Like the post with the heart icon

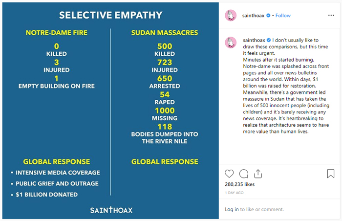click(229, 174)
